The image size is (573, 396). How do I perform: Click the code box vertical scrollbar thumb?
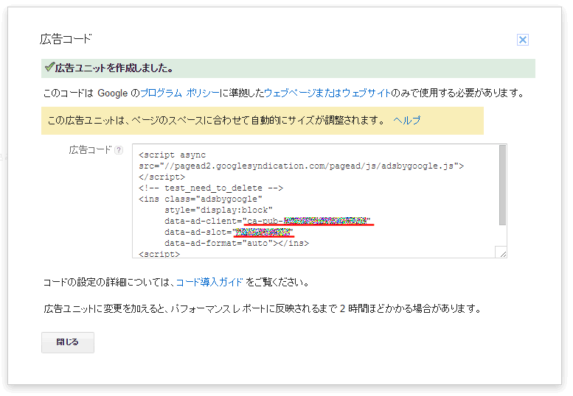pyautogui.click(x=502, y=184)
